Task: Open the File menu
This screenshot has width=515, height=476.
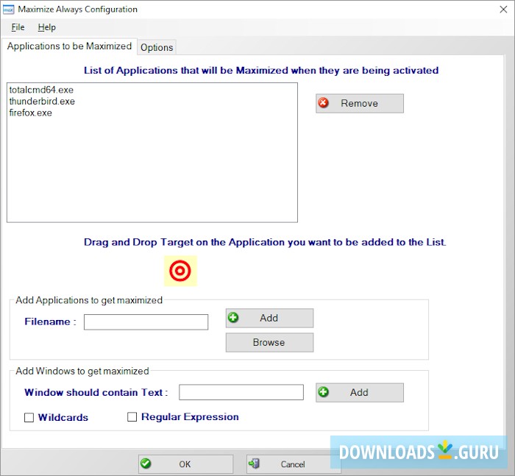Action: click(x=18, y=27)
